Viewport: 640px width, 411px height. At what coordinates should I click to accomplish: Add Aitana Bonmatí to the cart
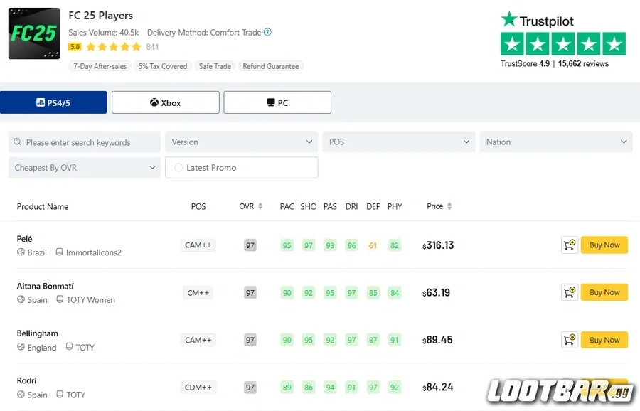[x=570, y=293]
